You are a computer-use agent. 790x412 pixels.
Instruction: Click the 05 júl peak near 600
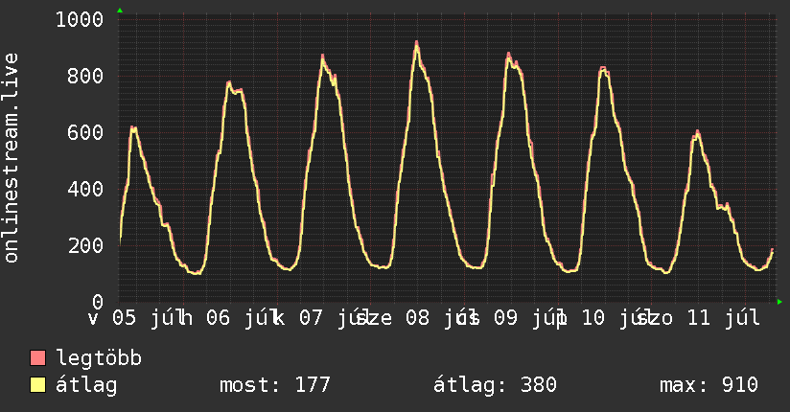132,128
